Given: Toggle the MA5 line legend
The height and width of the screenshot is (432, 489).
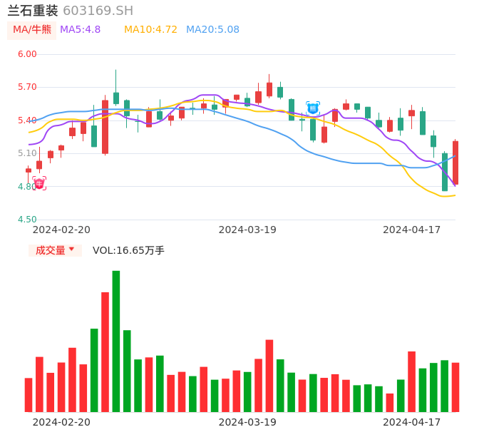Looking at the screenshot, I should pyautogui.click(x=80, y=29).
